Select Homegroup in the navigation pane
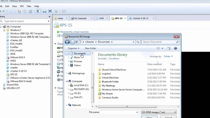Image resolution: width=210 pixels, height=118 pixels. (78, 73)
